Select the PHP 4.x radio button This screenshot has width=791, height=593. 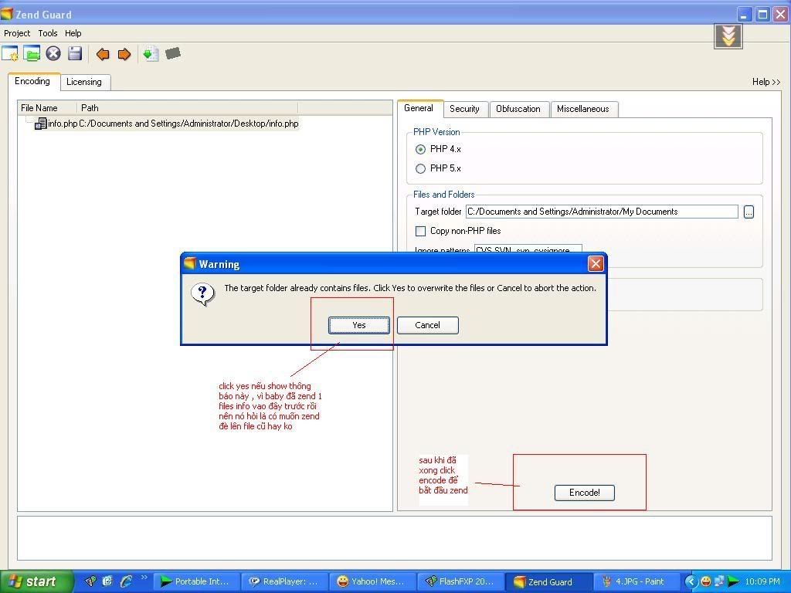tap(420, 149)
